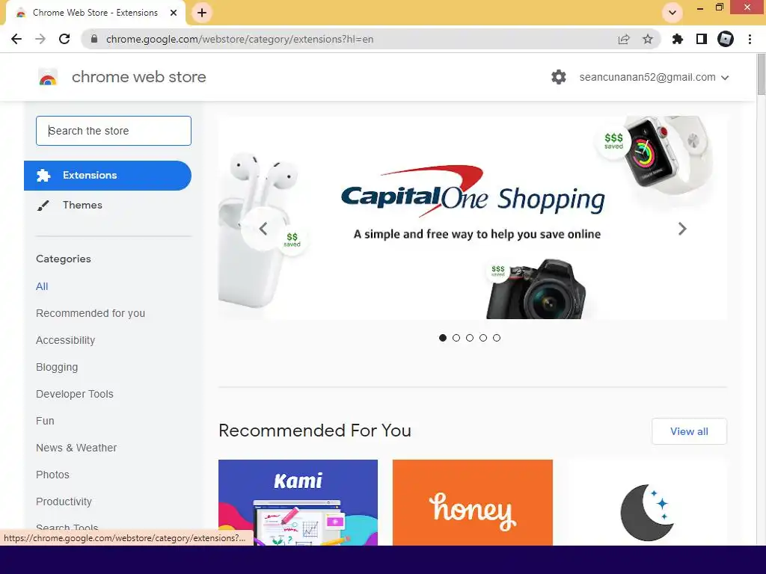Open the Kami extension card
Image resolution: width=766 pixels, height=574 pixels.
tap(298, 502)
